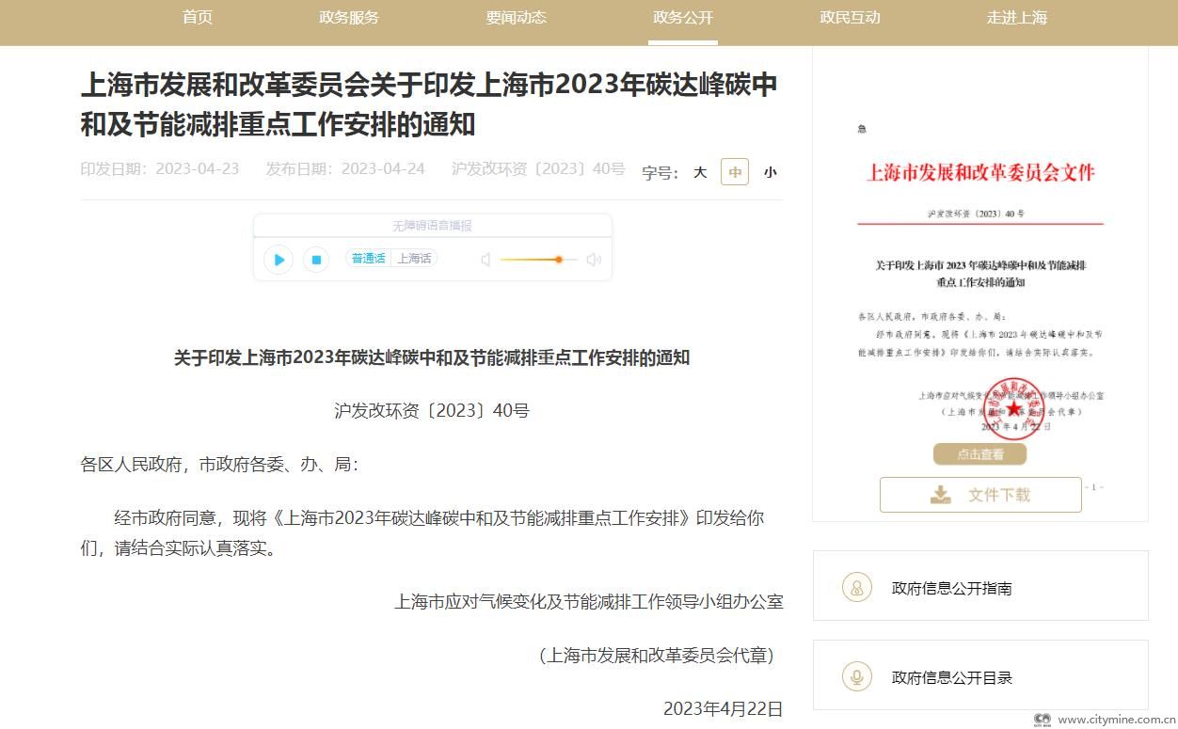Open the red-header document thumbnail
Image resolution: width=1178 pixels, height=729 pixels.
(x=979, y=282)
